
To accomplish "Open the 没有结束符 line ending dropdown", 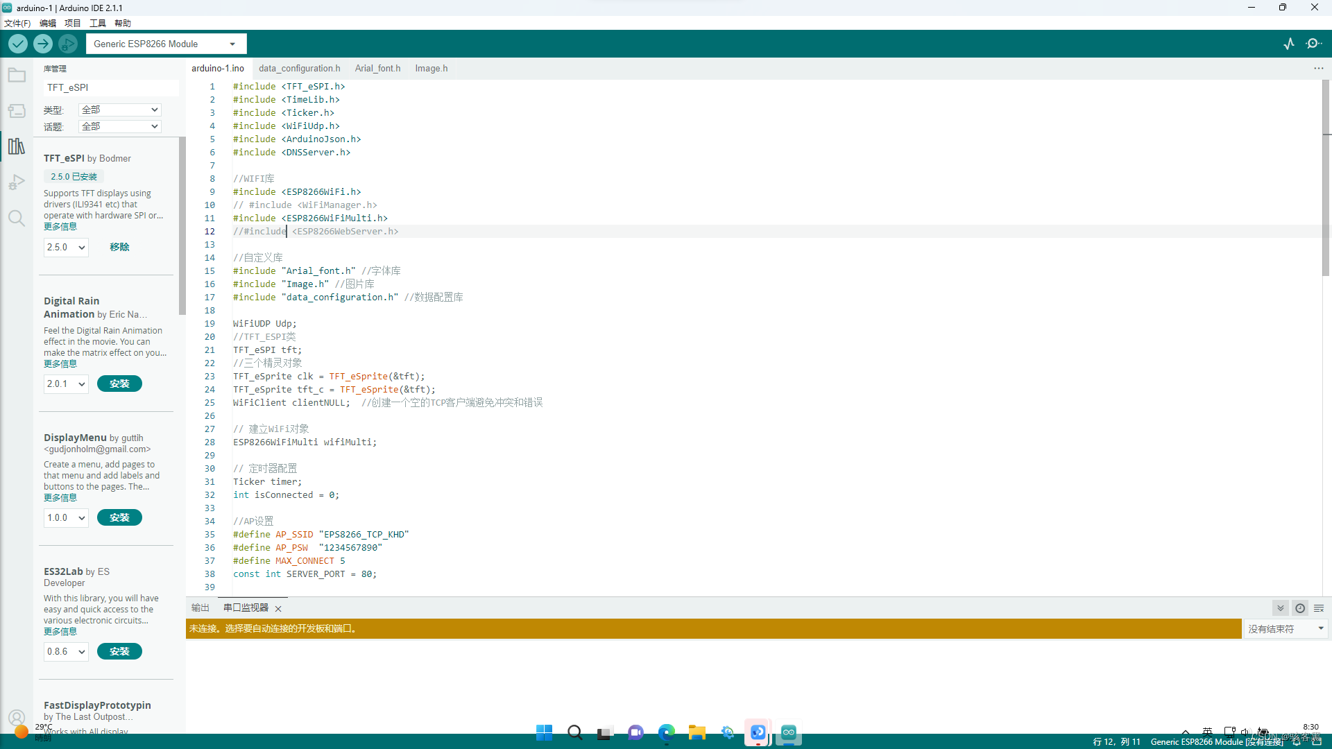I will [x=1286, y=629].
